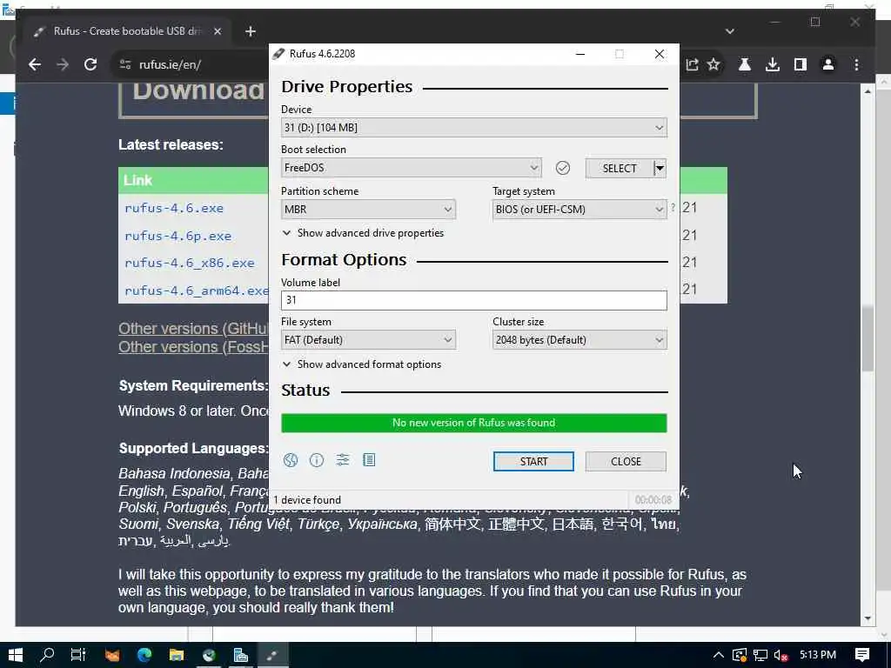Click into the Volume label field

474,300
